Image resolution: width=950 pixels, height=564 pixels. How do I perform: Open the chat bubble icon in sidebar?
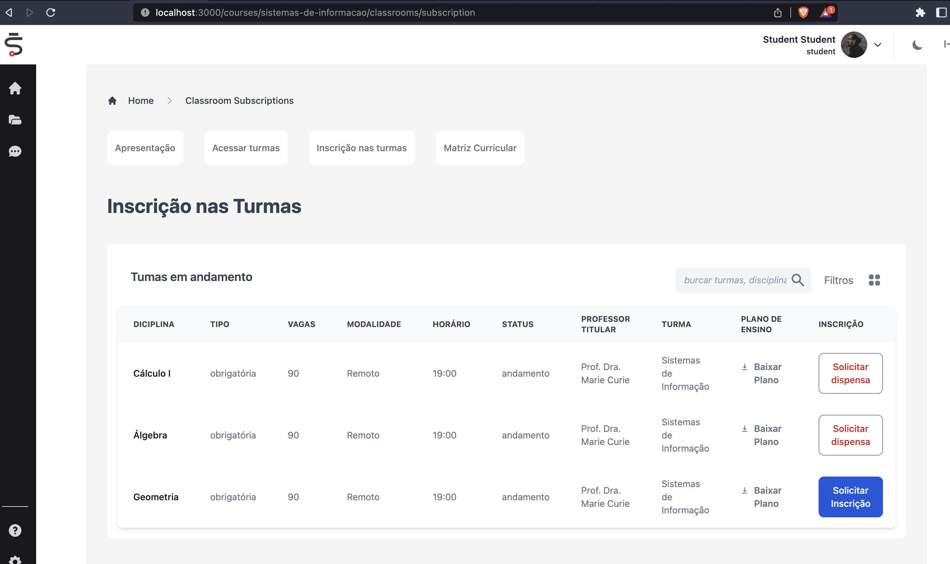[x=15, y=151]
